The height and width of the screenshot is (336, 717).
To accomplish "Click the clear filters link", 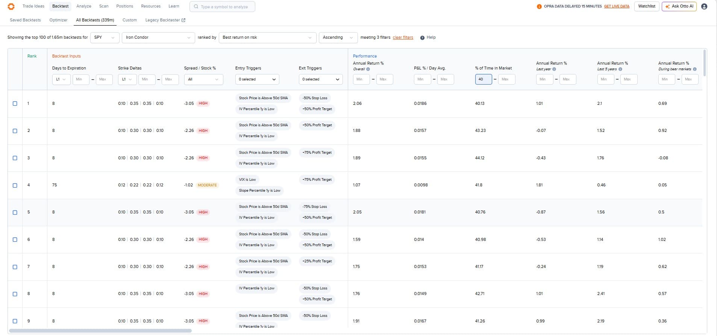I will point(403,38).
